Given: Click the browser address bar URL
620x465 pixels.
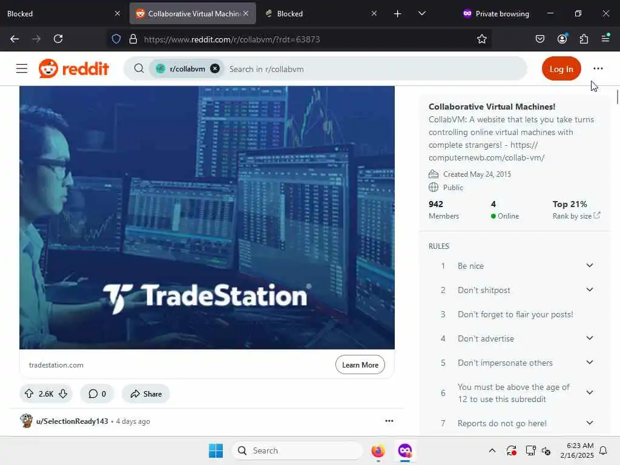Looking at the screenshot, I should pyautogui.click(x=232, y=39).
